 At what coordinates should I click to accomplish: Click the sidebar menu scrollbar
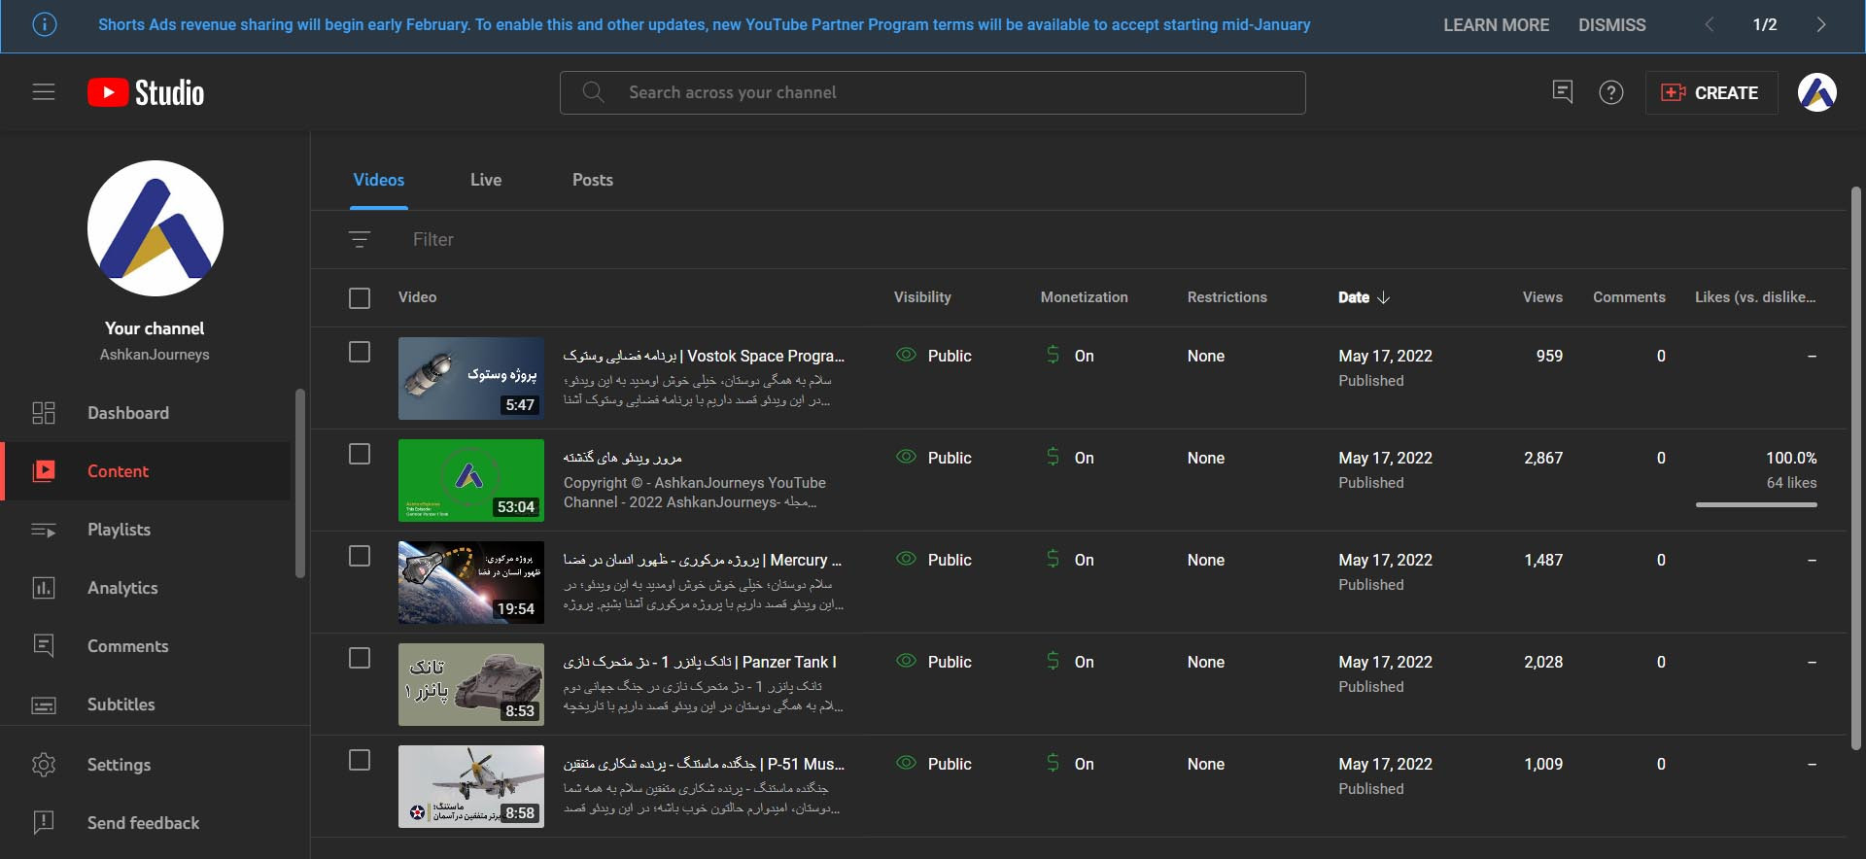tap(300, 483)
